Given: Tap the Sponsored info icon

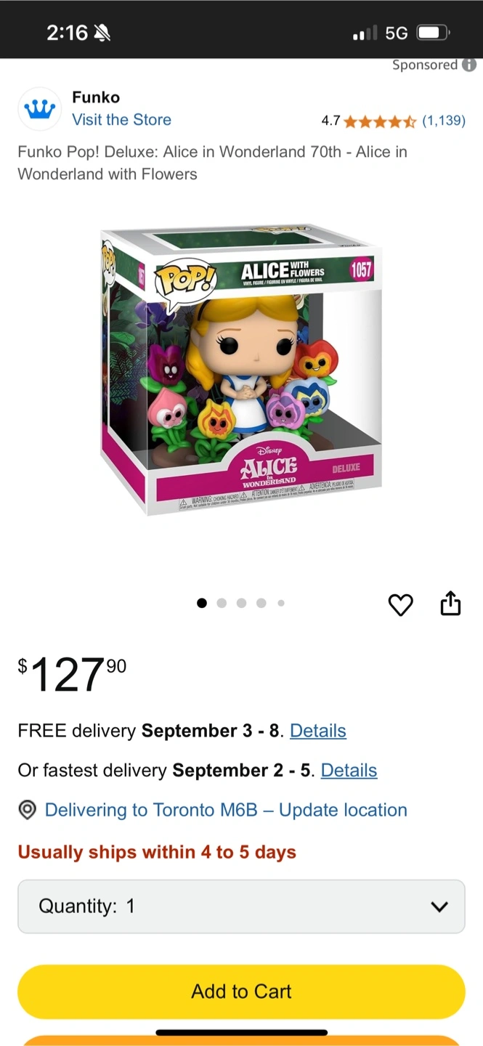Looking at the screenshot, I should pyautogui.click(x=469, y=65).
